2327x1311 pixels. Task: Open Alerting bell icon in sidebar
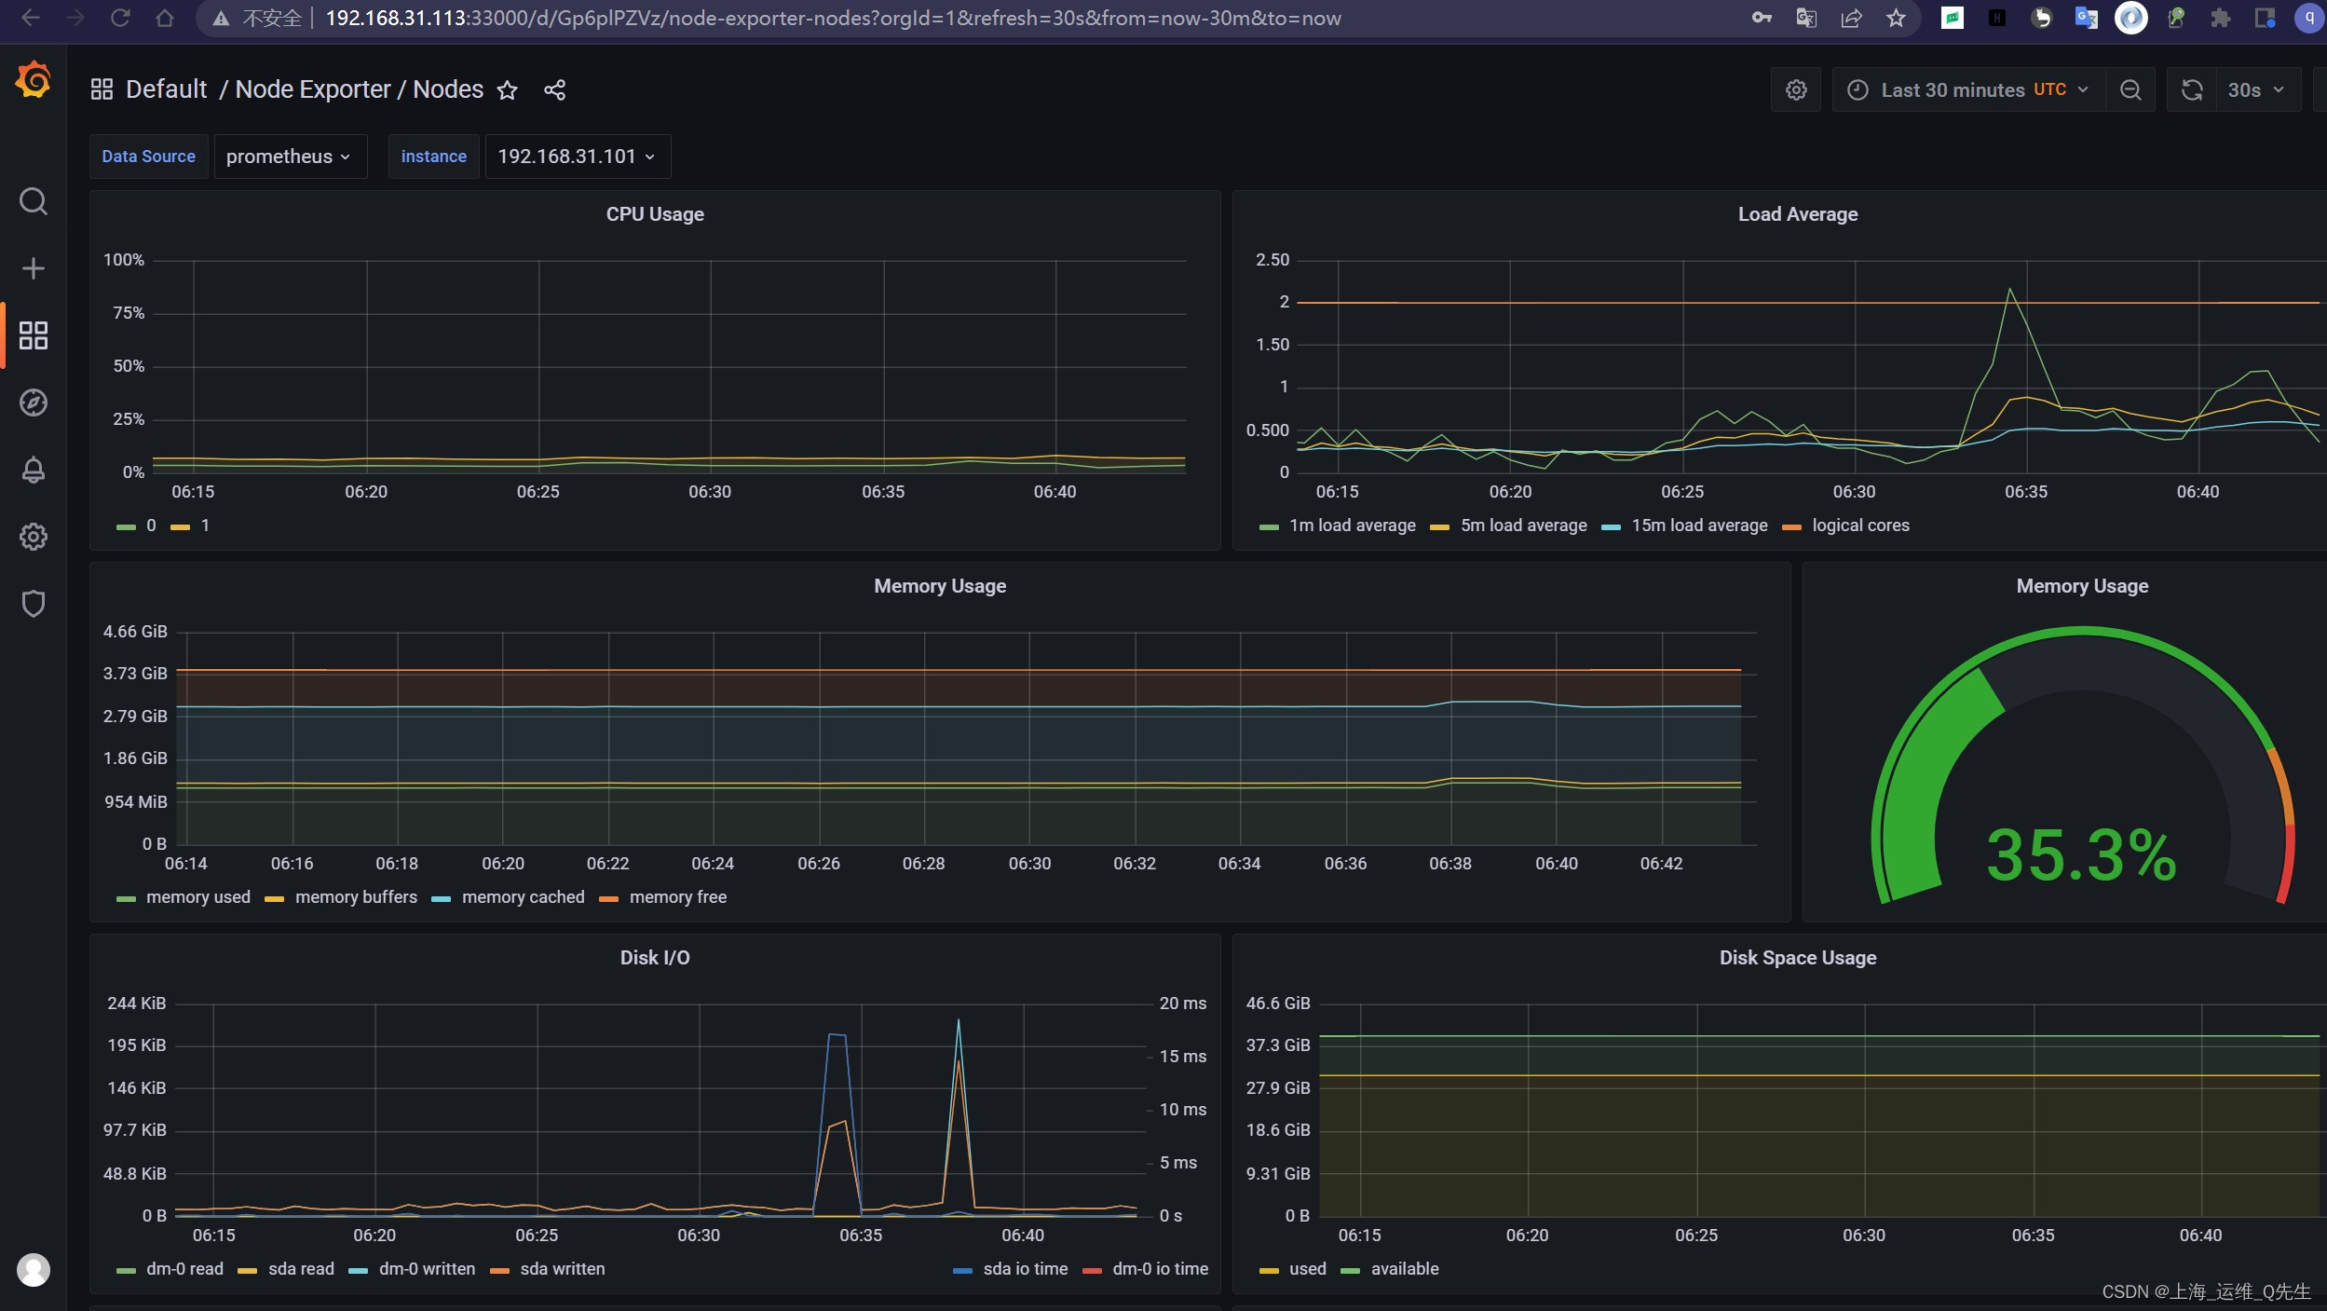(x=34, y=470)
